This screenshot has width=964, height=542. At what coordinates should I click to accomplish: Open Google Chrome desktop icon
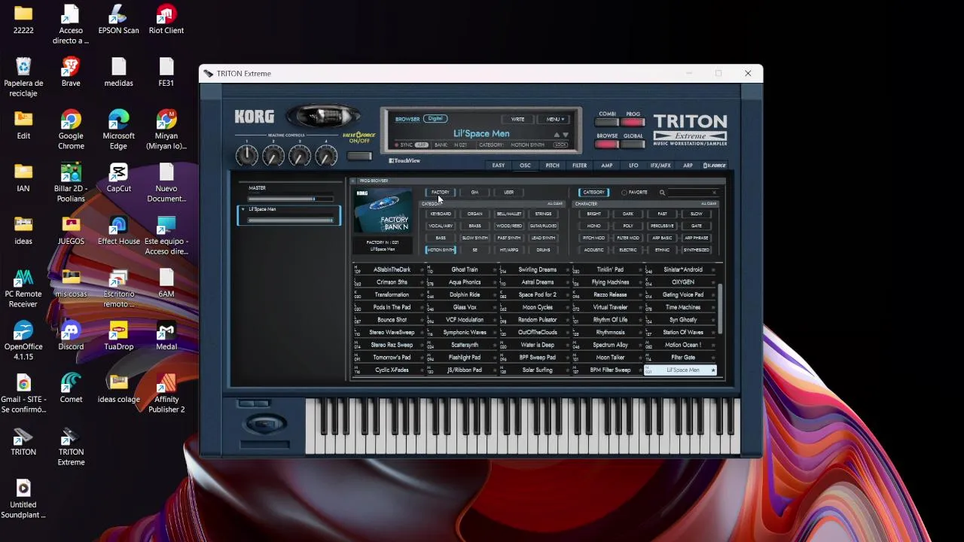(x=71, y=130)
